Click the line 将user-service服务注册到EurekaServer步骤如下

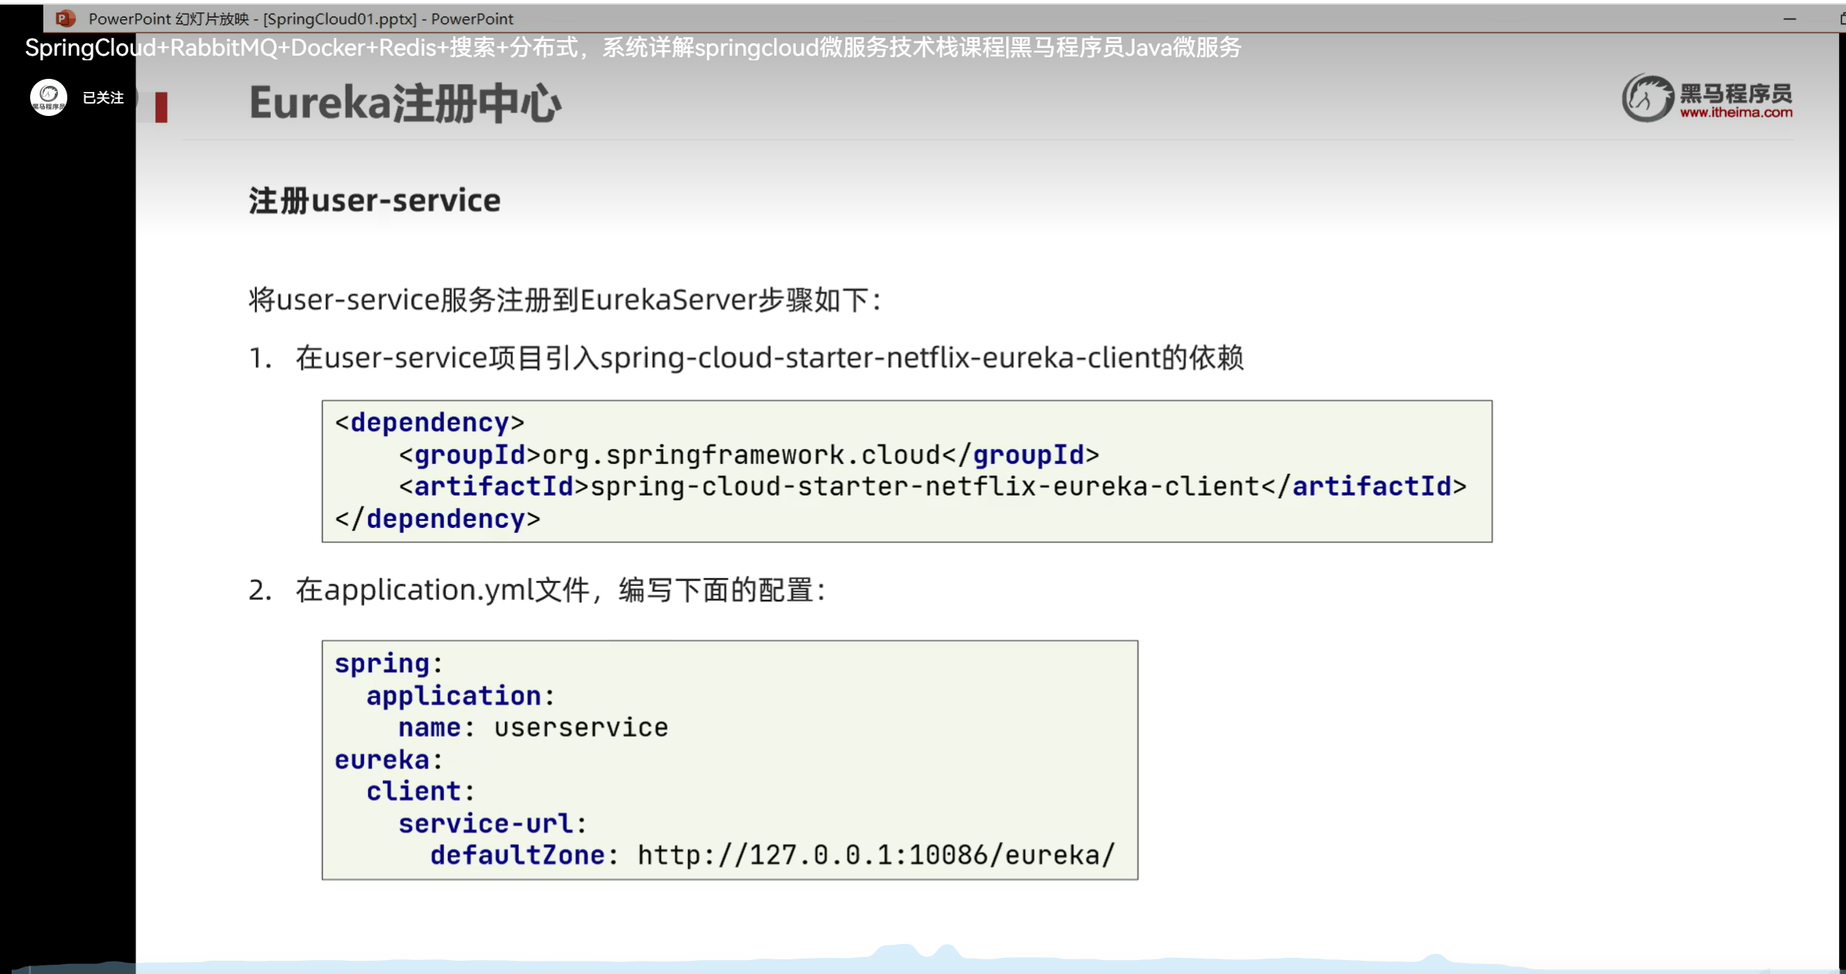click(x=564, y=300)
